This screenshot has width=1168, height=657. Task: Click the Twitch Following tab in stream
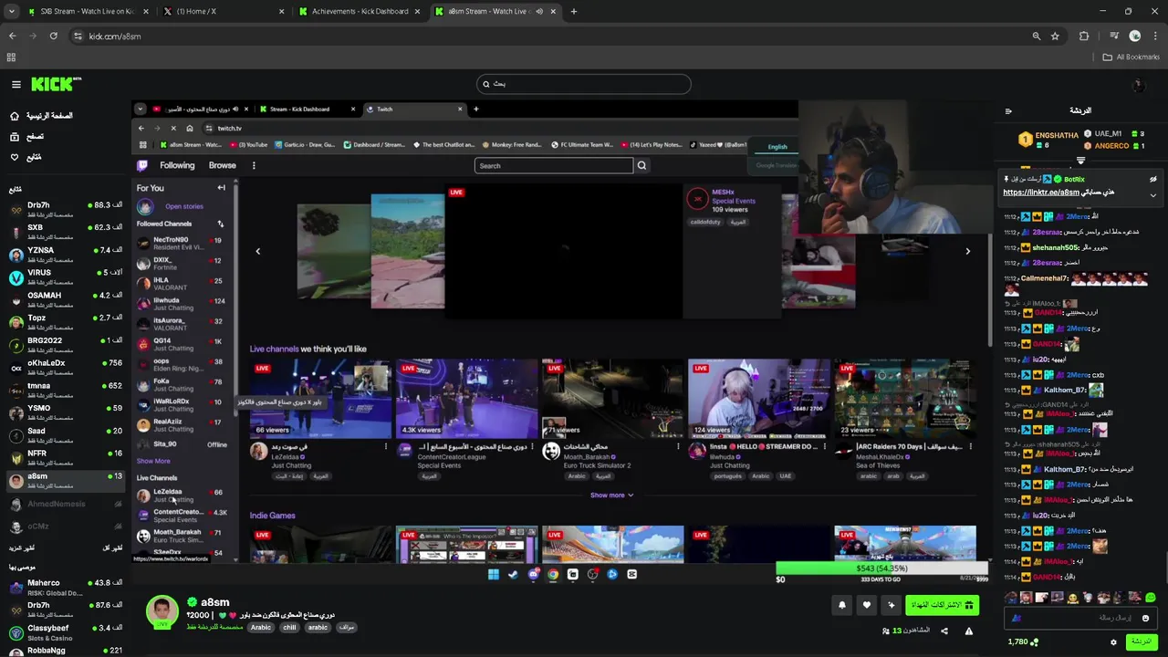tap(177, 165)
